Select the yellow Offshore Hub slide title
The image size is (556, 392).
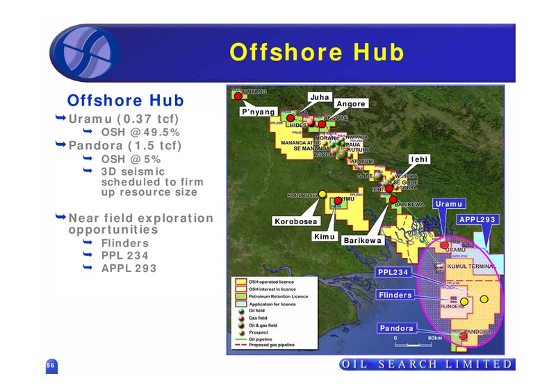(317, 53)
